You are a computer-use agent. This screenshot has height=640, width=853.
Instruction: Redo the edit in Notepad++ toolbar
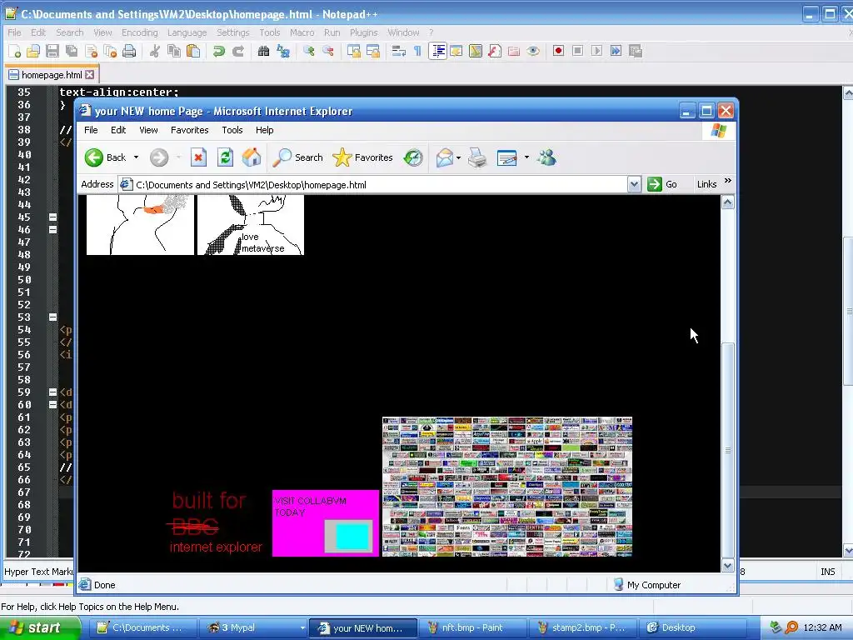tap(238, 51)
